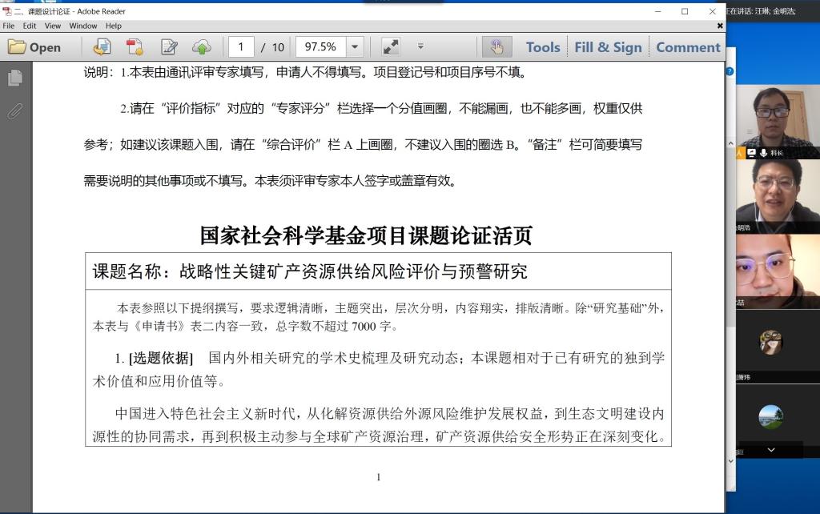Open the Fill & Sign pane
Screen dimensions: 820x514
click(608, 47)
